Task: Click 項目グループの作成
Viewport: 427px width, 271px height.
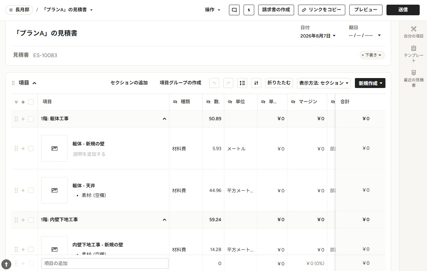Action: coord(180,83)
